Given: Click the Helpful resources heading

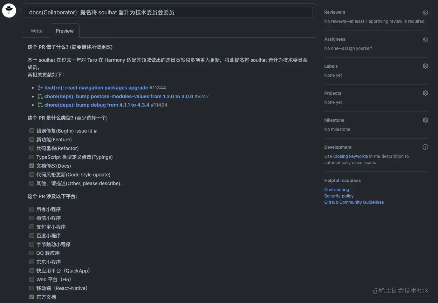Looking at the screenshot, I should pos(342,181).
